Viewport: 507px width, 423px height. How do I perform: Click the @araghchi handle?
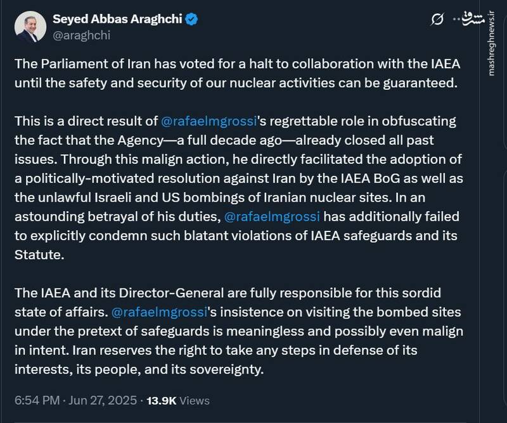[x=80, y=35]
